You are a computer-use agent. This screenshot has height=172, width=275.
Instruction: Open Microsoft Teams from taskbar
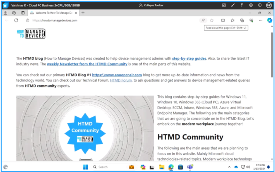coord(190,167)
